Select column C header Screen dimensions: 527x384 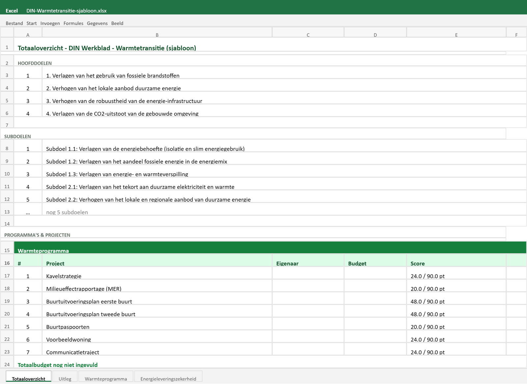coord(308,32)
